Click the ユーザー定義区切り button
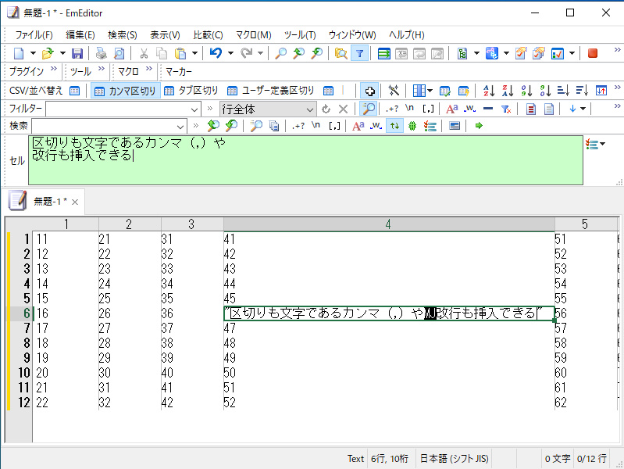624x469 pixels. 271,91
